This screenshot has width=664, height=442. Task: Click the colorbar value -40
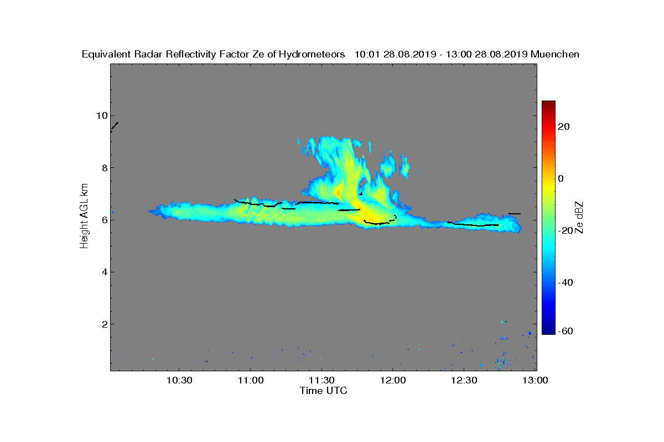tap(564, 282)
